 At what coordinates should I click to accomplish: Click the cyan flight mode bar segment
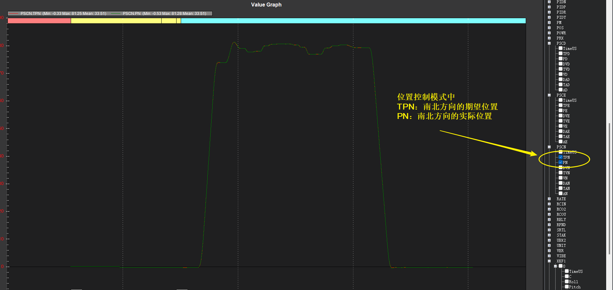353,21
